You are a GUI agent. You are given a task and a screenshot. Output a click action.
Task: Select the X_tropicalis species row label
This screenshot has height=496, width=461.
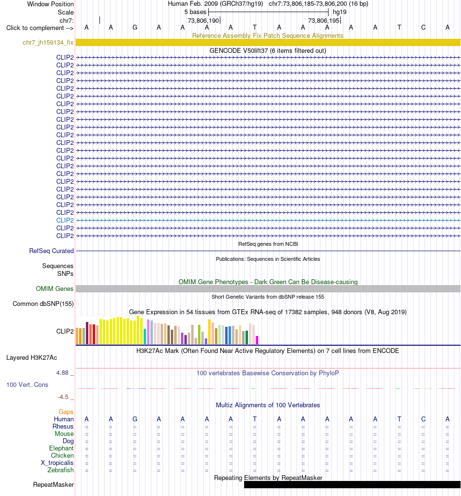[57, 463]
